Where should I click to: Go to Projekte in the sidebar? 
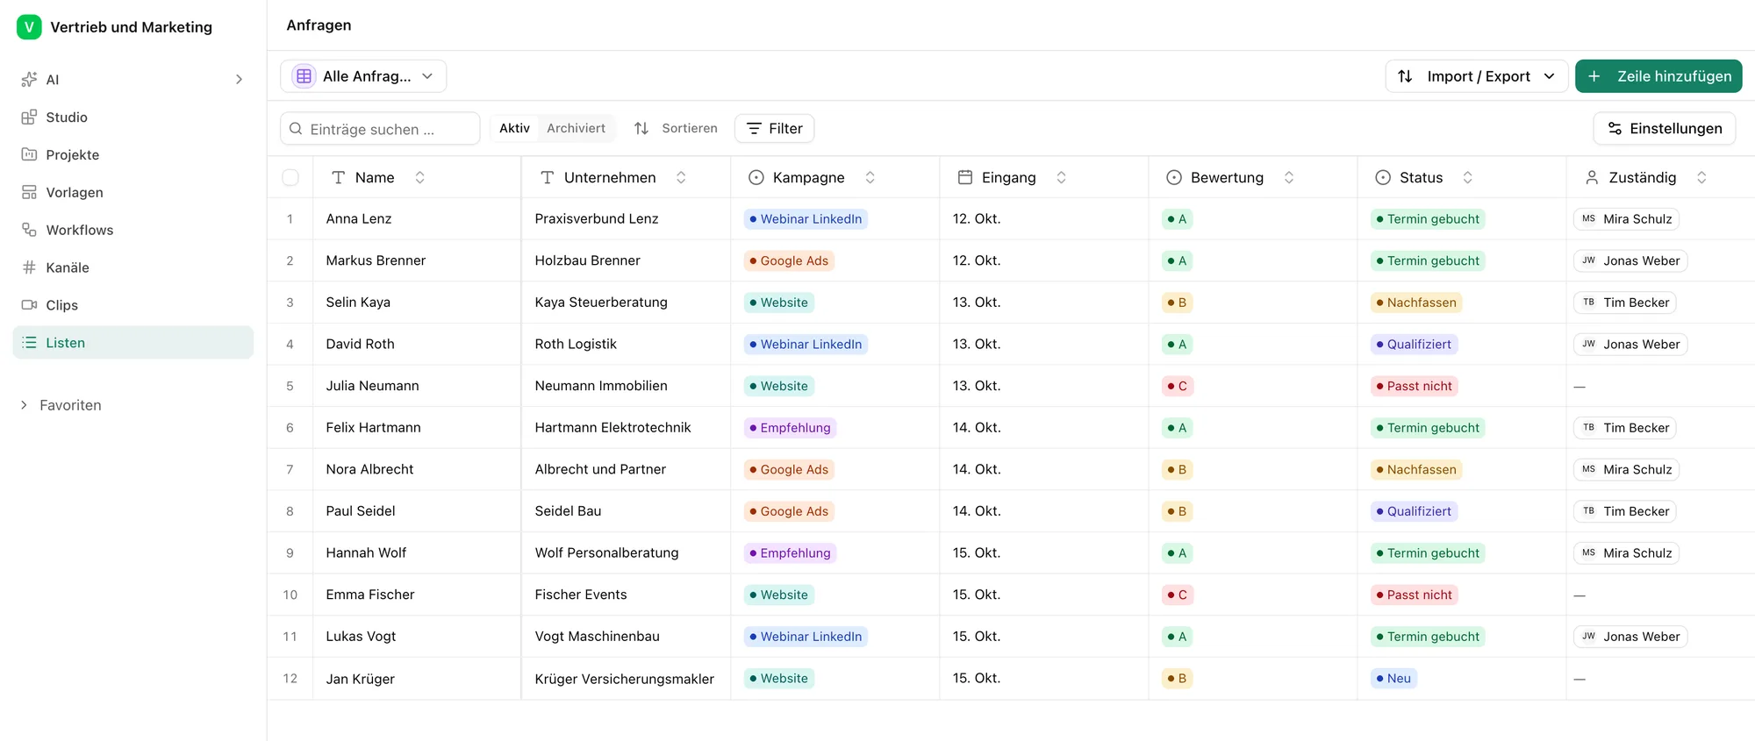click(x=133, y=155)
